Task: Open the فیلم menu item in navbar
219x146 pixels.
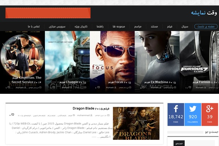Action: tap(170, 27)
